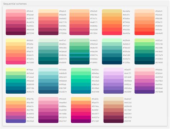Choose the pink swatch beside #e38191
This screenshot has width=170, height=129.
[16, 19]
